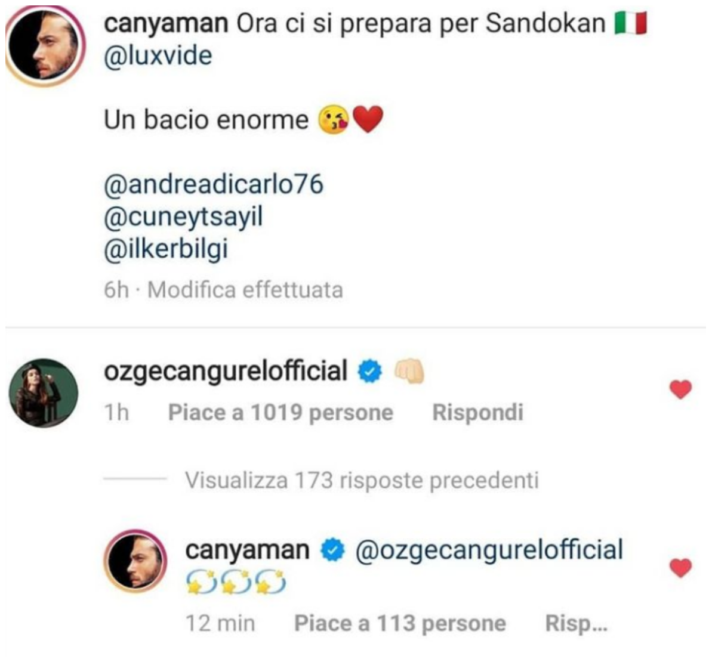
Task: Open canyaman's profile picture on the caption
Action: (44, 47)
